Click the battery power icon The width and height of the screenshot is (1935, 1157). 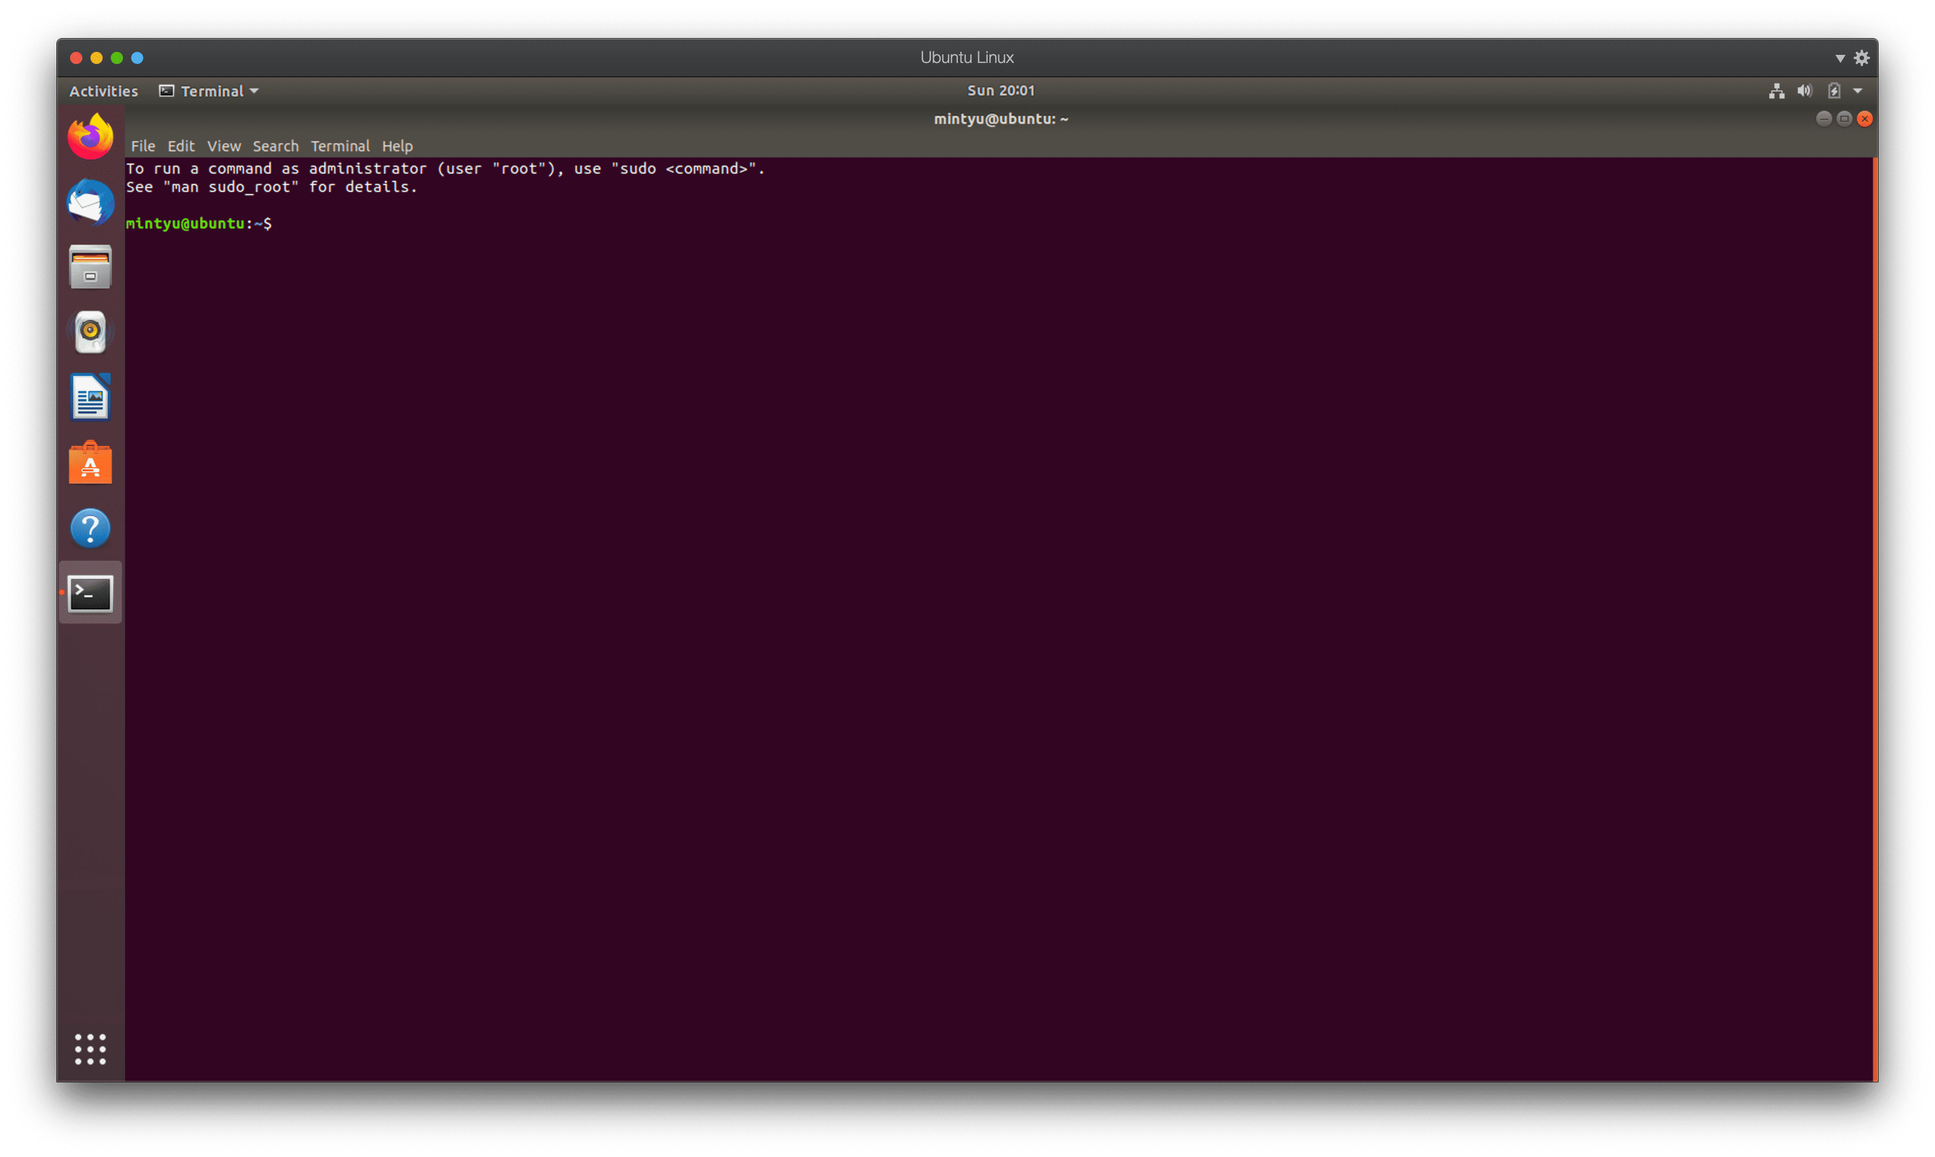(1833, 91)
